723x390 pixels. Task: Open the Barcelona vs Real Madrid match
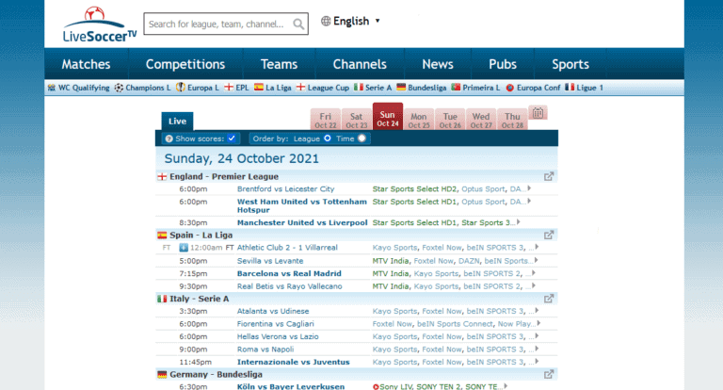click(x=289, y=274)
